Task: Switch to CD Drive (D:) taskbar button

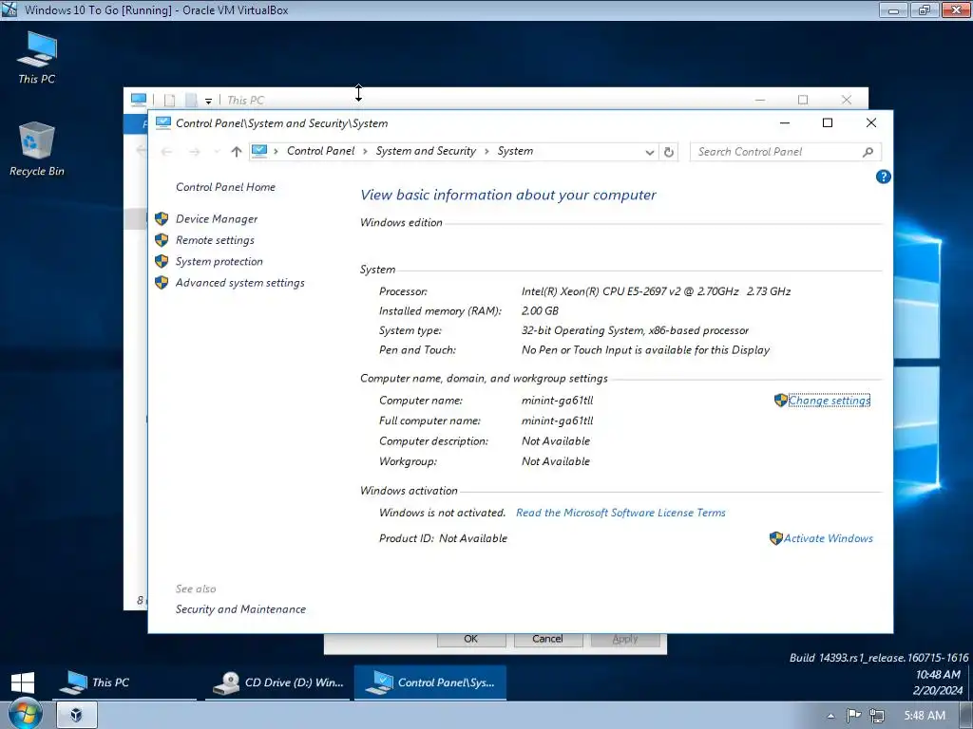Action: [x=278, y=682]
